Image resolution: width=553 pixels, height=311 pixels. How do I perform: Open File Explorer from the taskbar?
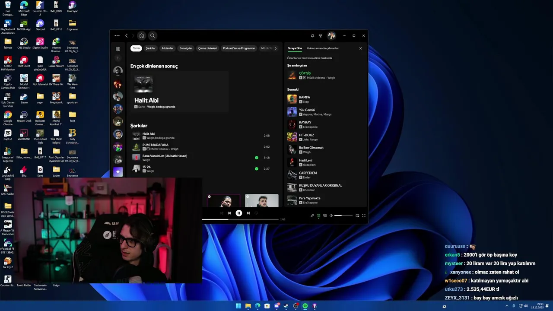[248, 306]
